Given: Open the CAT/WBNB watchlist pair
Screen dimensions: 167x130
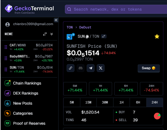Looking at the screenshot, I should tap(31, 47).
